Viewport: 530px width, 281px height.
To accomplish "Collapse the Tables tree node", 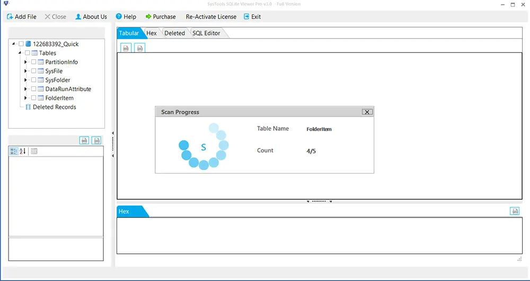I will (20, 53).
